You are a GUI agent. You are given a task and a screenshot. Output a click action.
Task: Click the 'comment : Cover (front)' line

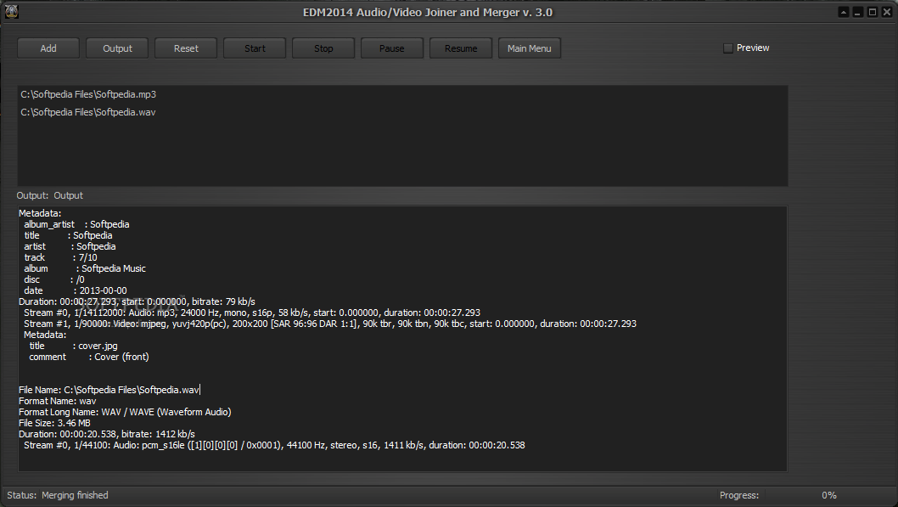point(89,357)
